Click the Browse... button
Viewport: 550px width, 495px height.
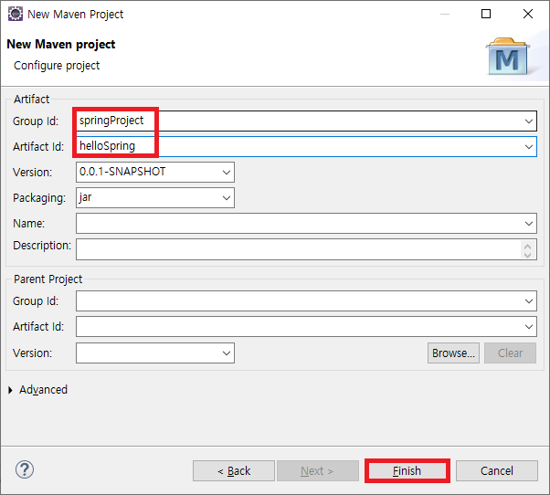tap(453, 353)
